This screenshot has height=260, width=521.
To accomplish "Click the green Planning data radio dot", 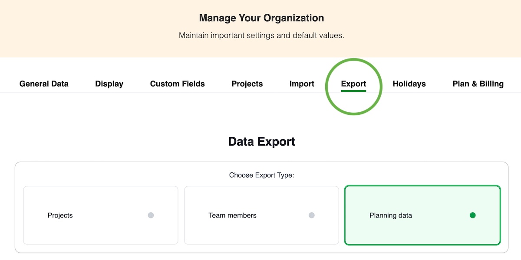I will pos(472,215).
